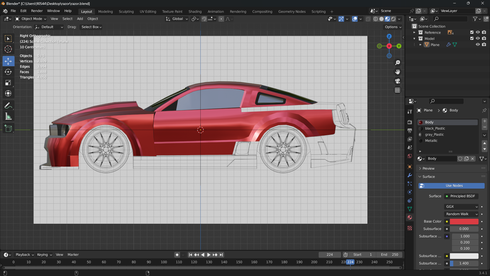Choose the Annotate pencil tool
Image resolution: width=490 pixels, height=276 pixels.
pyautogui.click(x=8, y=105)
